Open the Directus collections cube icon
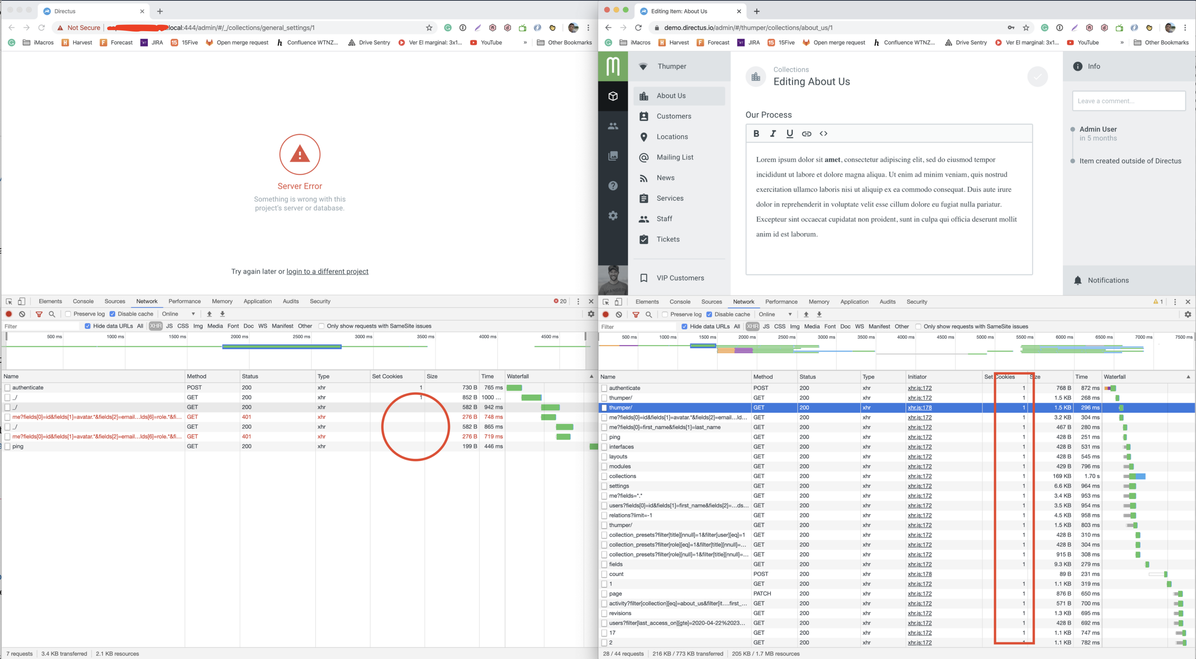Image resolution: width=1196 pixels, height=659 pixels. (x=613, y=96)
